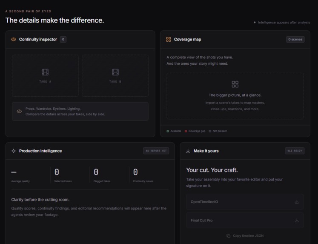
Task: Click 'The bigger picture, at a glance.' text
Action: tap(235, 95)
